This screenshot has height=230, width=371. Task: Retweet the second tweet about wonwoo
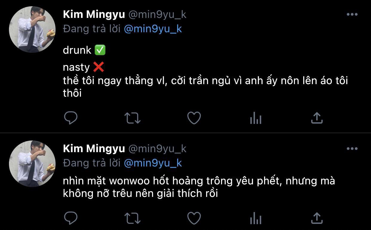pos(132,218)
